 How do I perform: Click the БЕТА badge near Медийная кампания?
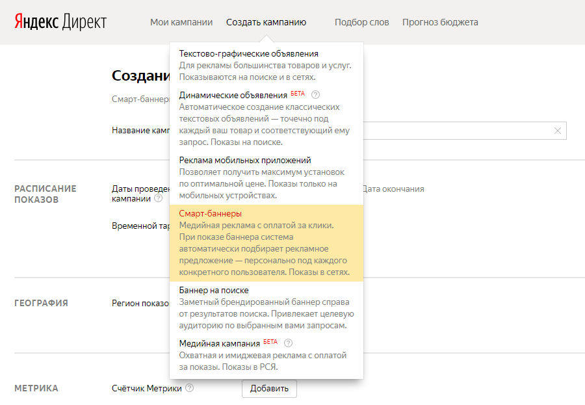pos(270,341)
